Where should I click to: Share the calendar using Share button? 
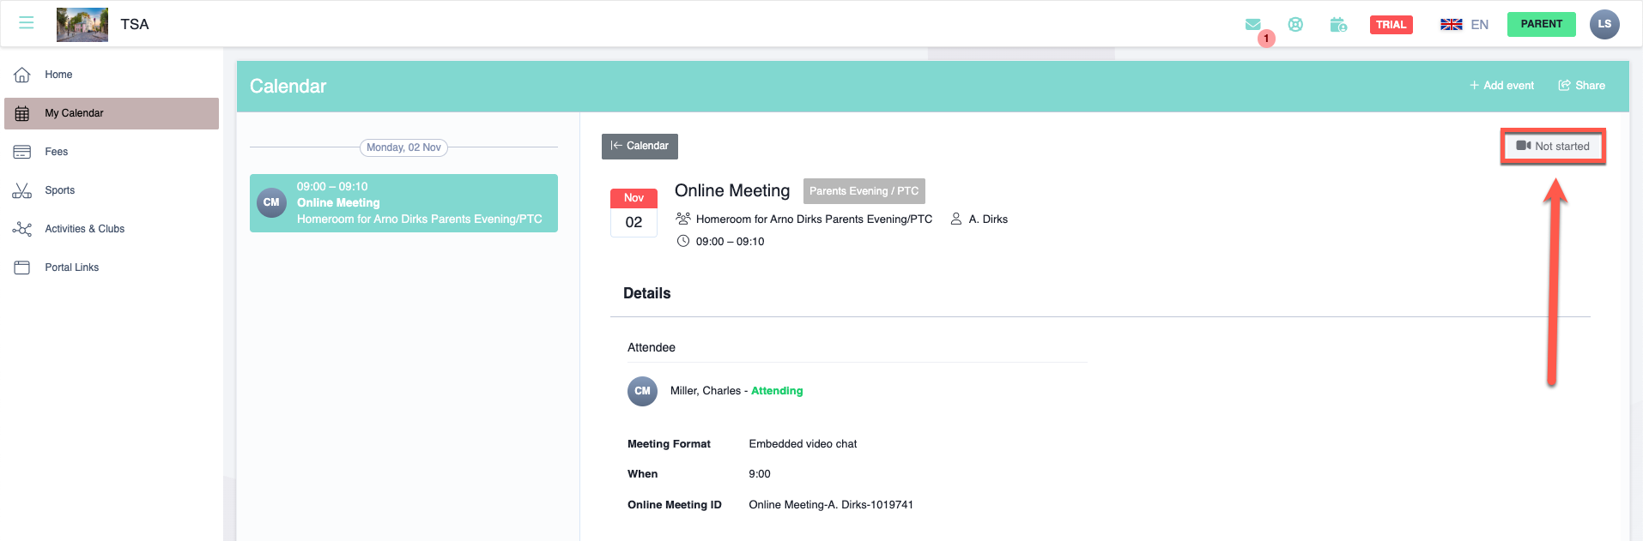tap(1581, 86)
